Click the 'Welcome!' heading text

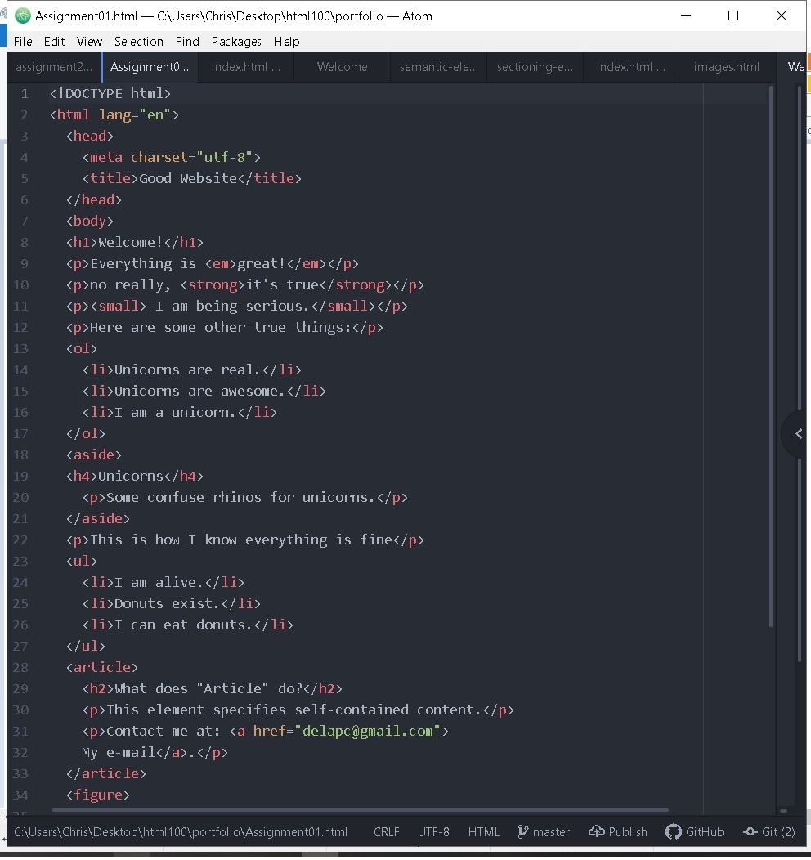click(131, 243)
